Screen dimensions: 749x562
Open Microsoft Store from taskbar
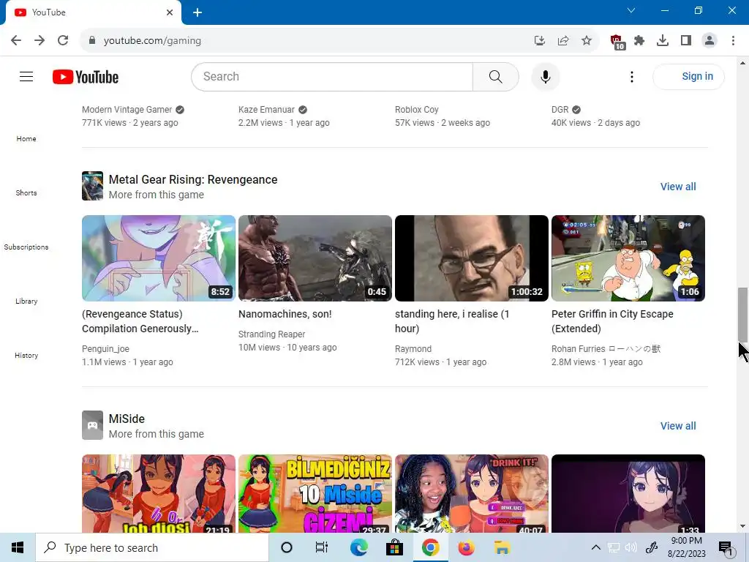(394, 547)
